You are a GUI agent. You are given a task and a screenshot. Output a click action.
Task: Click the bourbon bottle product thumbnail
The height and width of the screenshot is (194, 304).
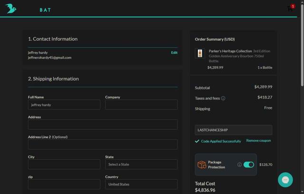click(x=200, y=53)
